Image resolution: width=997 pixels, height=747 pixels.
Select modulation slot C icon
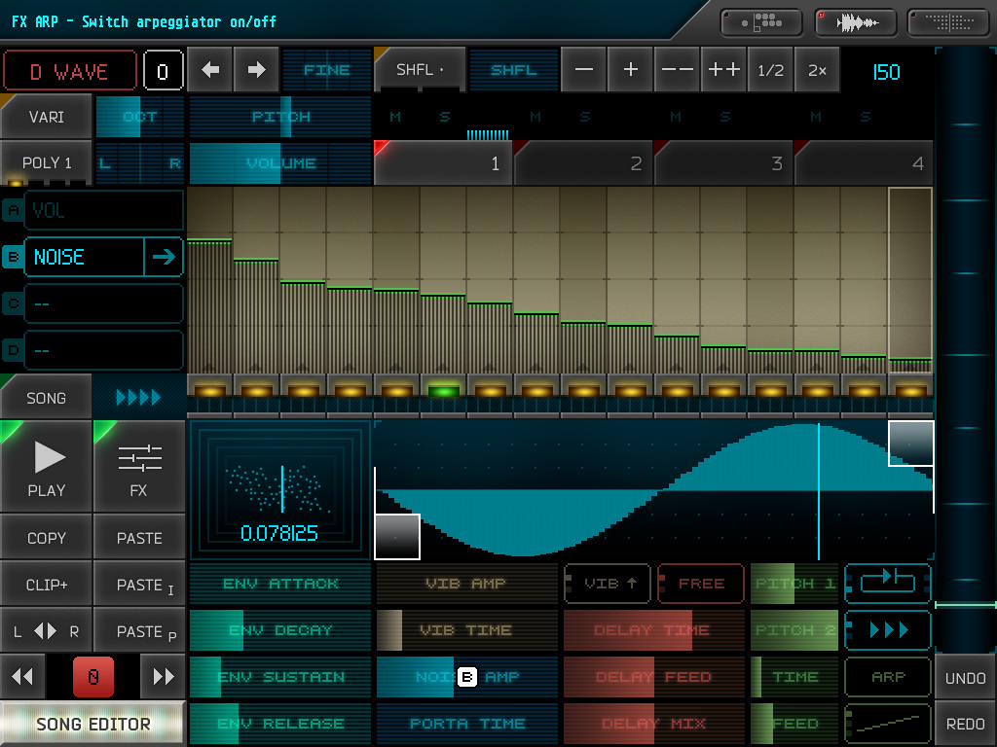click(13, 303)
